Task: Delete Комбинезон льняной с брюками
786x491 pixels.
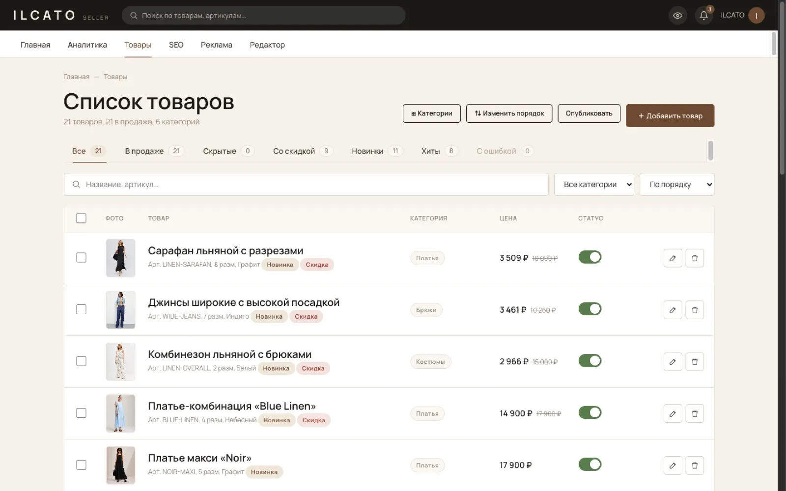Action: (x=695, y=362)
